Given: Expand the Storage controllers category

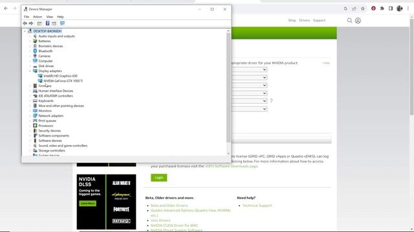Looking at the screenshot, I should (30, 151).
